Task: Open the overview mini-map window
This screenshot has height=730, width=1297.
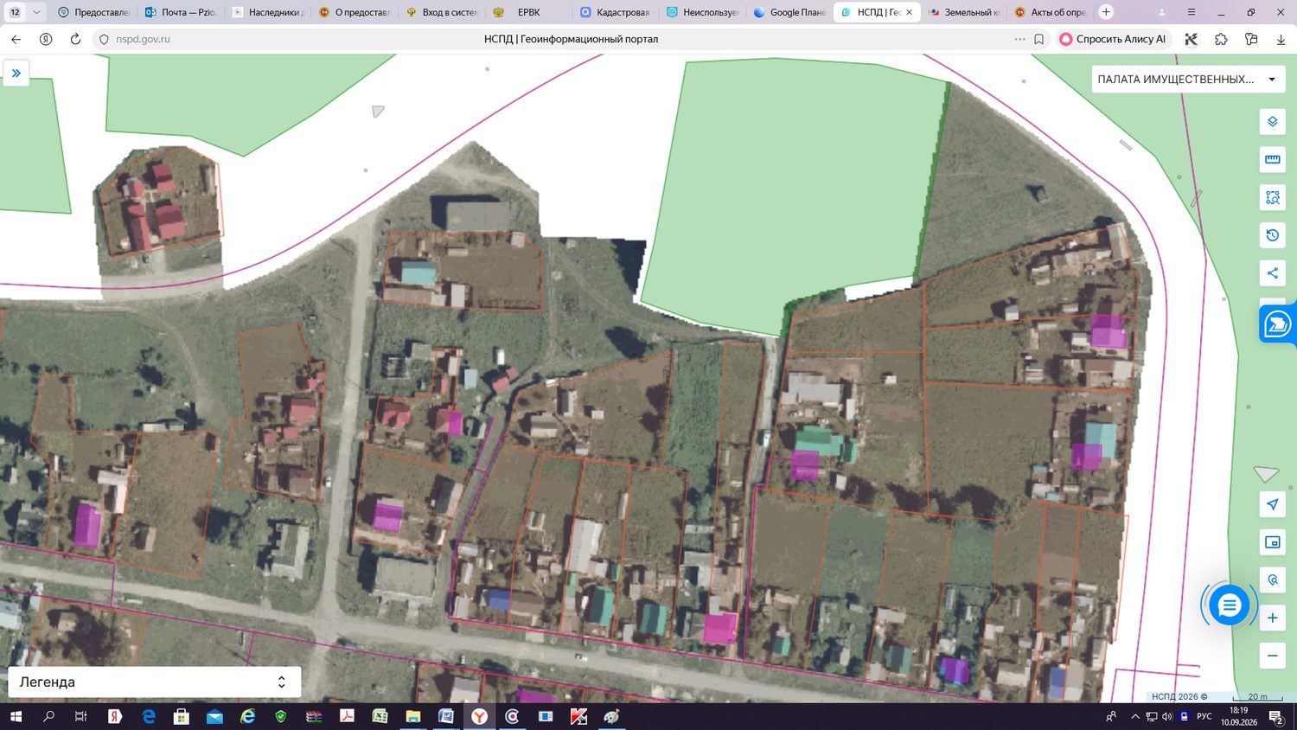Action: (1272, 542)
